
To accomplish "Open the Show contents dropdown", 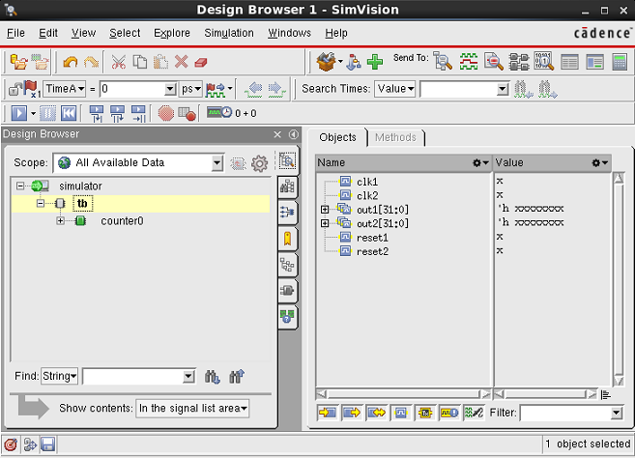I will (x=192, y=408).
